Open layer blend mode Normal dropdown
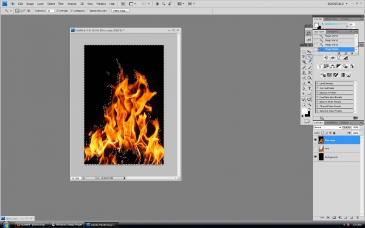This screenshot has height=228, width=365. (327, 127)
